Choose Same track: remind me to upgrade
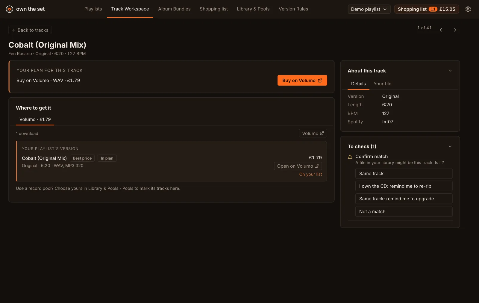 (404, 199)
